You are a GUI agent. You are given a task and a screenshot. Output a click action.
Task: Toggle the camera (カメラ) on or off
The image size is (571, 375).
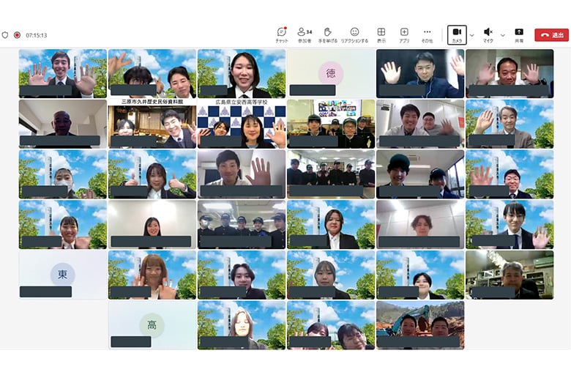click(457, 35)
